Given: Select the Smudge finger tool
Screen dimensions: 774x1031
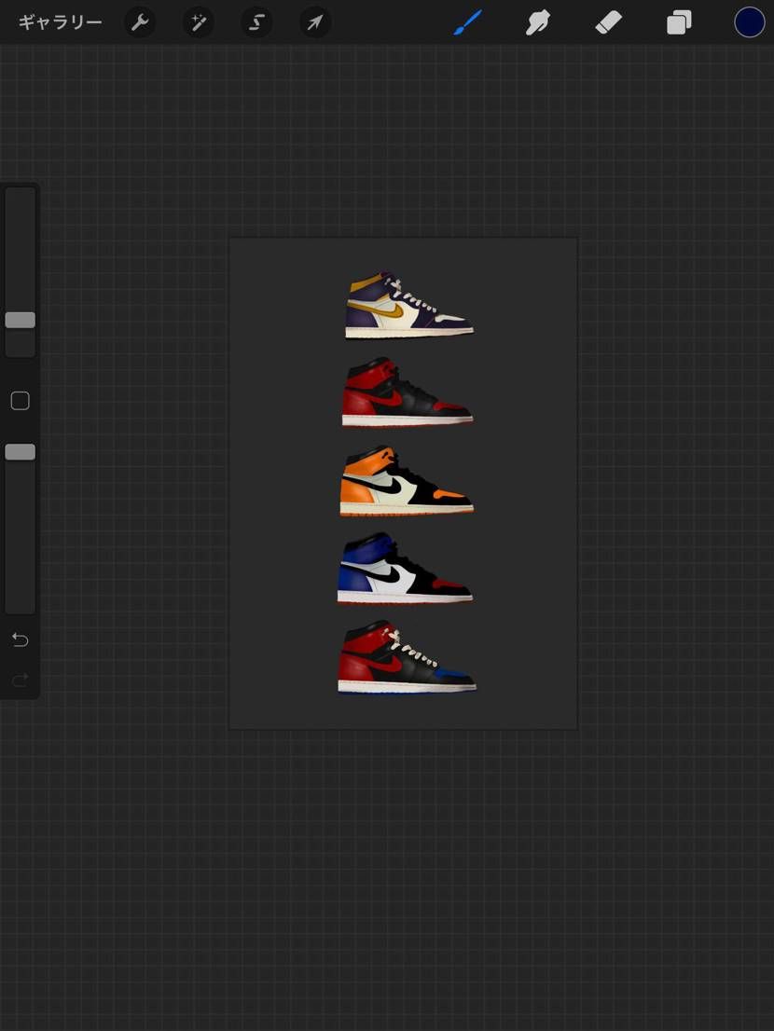Looking at the screenshot, I should 538,22.
